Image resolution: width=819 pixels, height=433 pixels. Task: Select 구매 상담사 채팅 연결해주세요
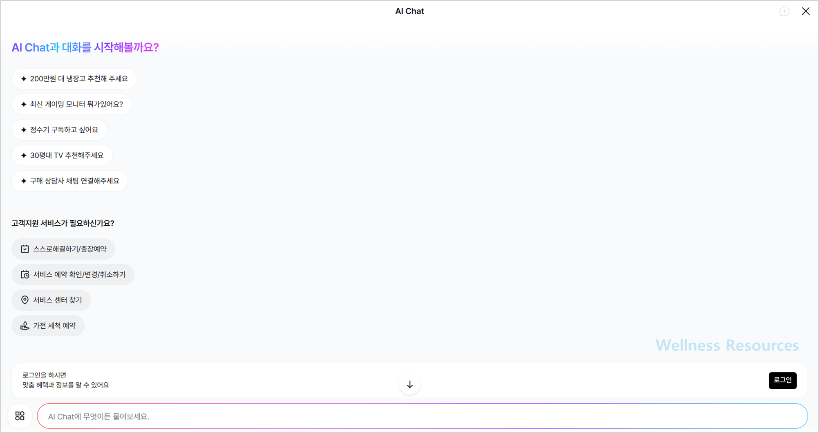point(70,181)
